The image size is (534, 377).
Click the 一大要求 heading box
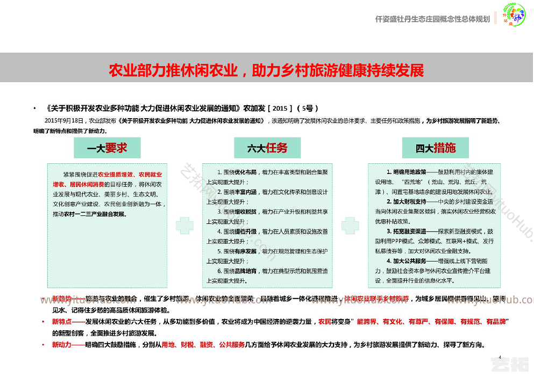[x=107, y=148]
